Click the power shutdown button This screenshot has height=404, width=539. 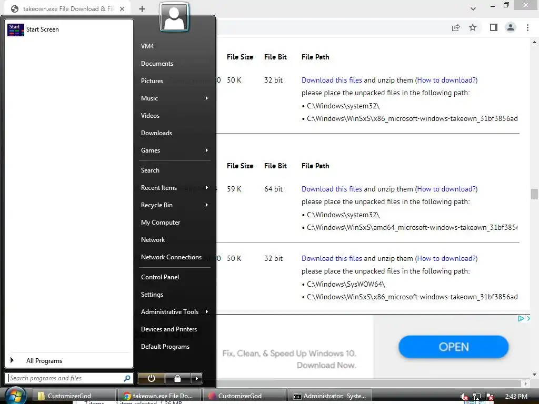[x=151, y=378]
